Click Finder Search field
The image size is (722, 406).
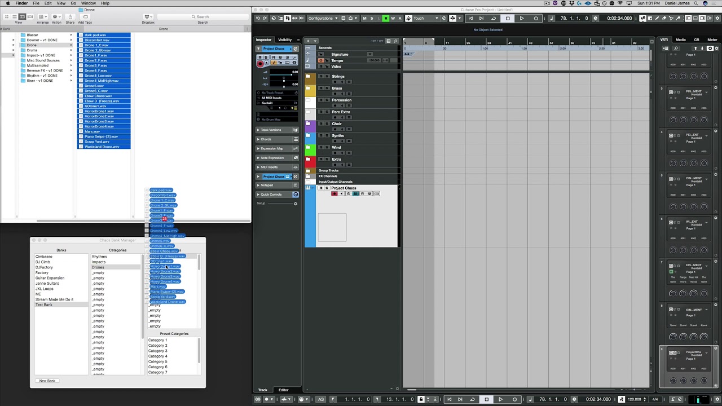tap(202, 17)
